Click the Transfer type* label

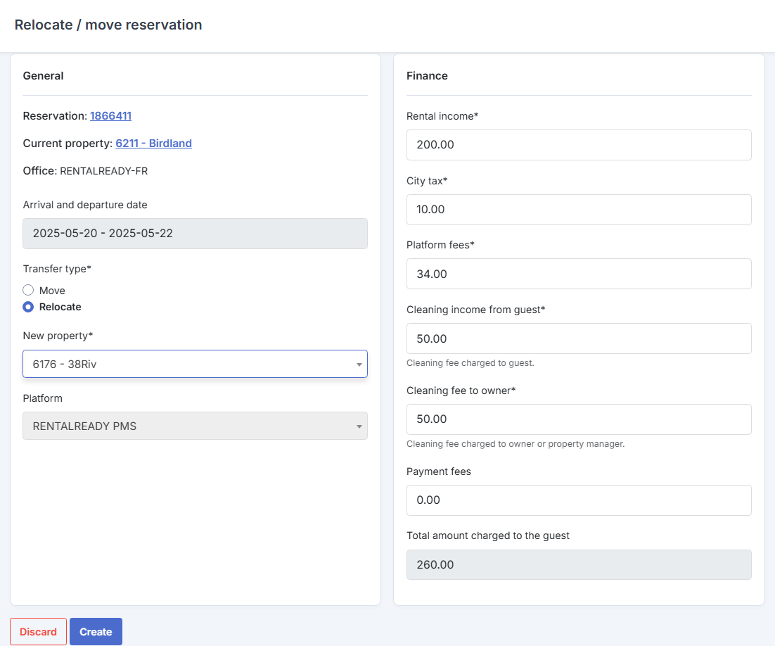tap(57, 269)
